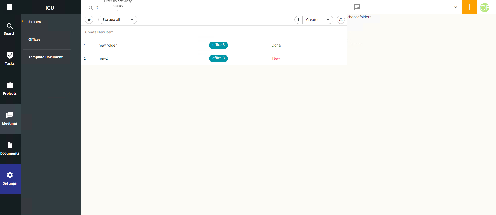Open the 'new folder' row
Viewport: 496px width, 215px height.
(x=214, y=45)
